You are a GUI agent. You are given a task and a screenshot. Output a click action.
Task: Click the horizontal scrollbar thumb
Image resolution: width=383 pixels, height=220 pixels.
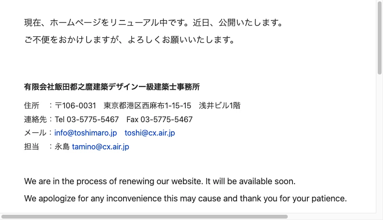click(144, 216)
